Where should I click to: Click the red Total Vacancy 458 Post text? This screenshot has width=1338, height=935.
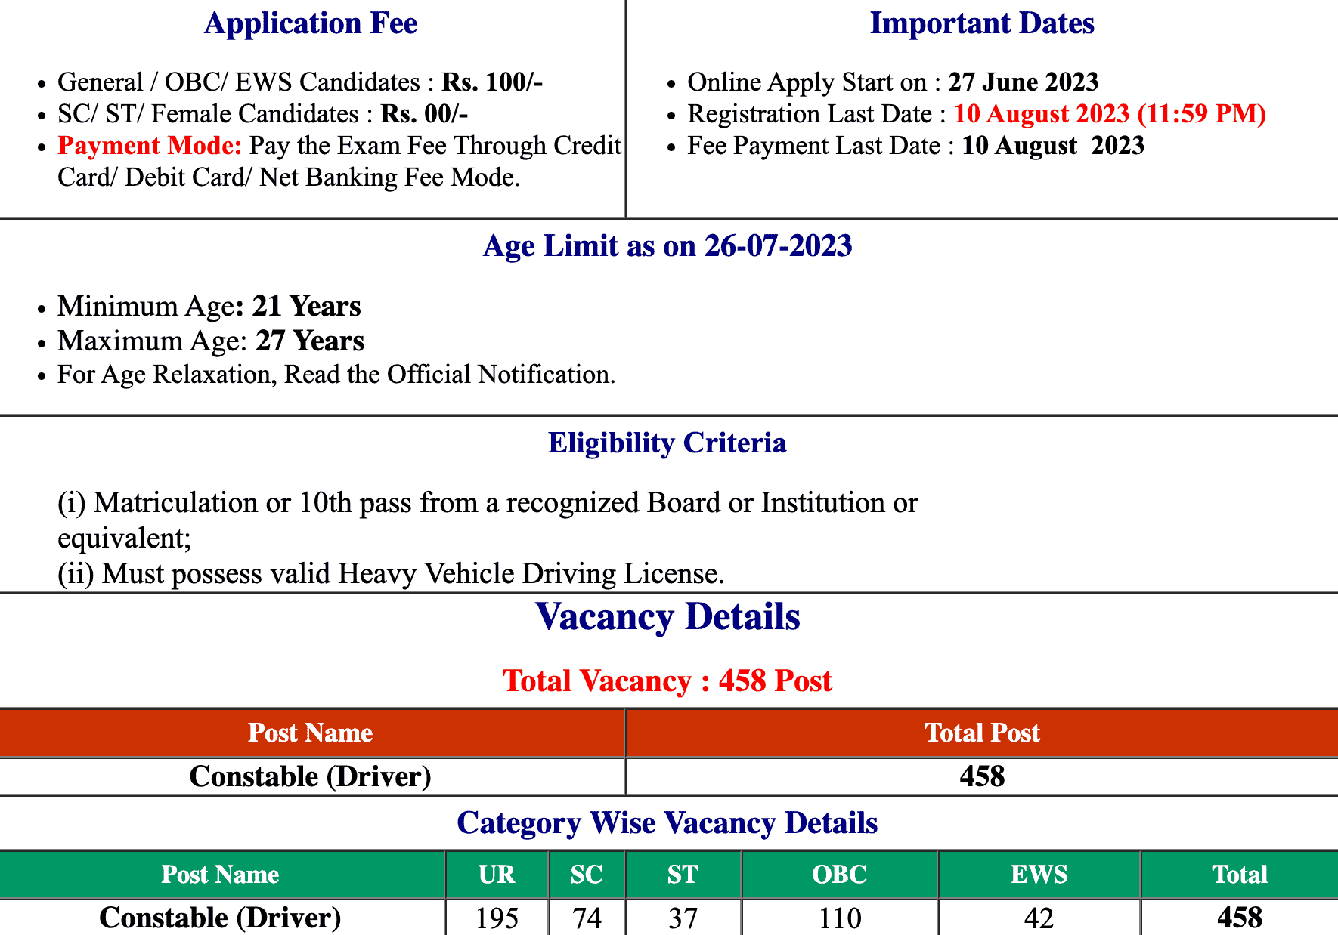click(x=667, y=680)
